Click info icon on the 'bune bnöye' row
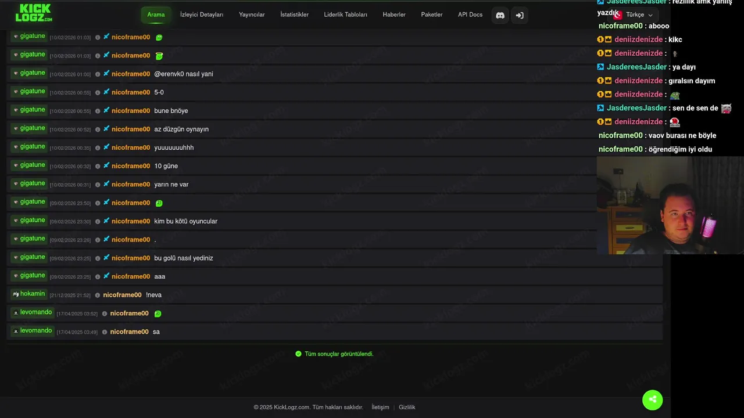 (98, 111)
